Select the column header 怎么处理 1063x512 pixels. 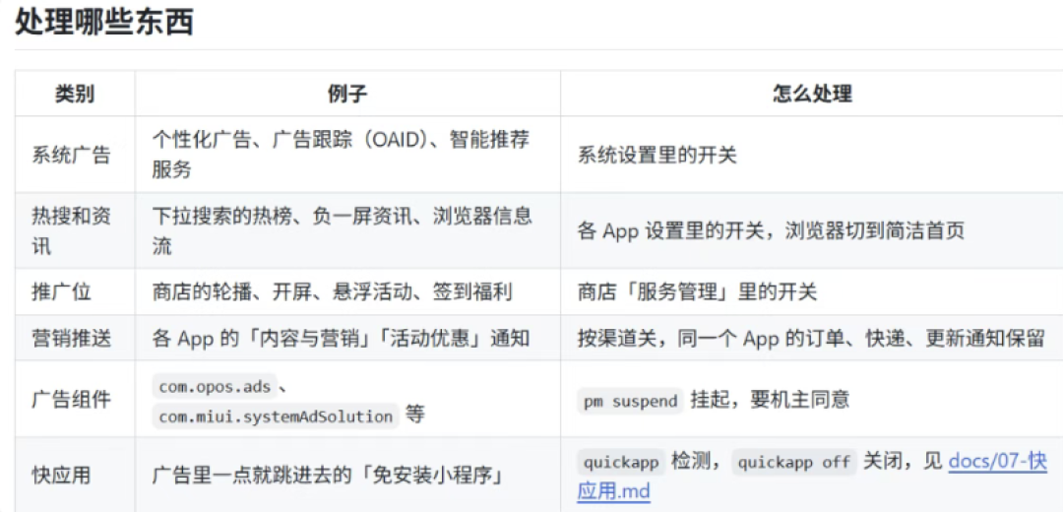pos(812,94)
